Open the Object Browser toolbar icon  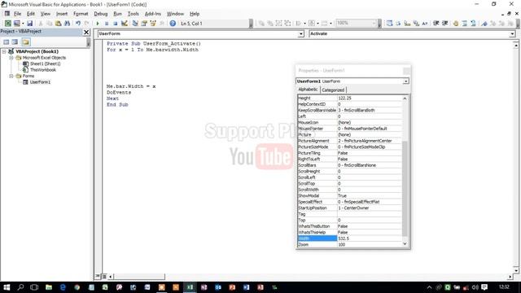(x=153, y=24)
